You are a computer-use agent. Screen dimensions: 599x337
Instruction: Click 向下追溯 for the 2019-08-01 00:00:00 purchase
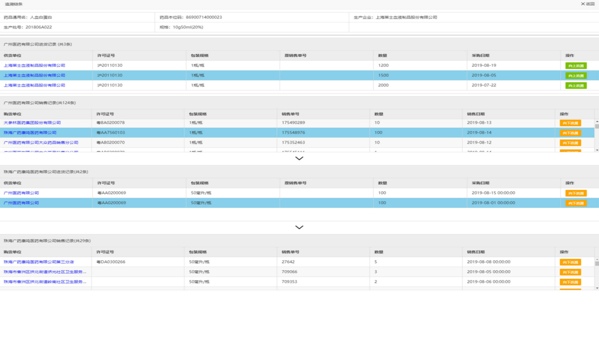[576, 203]
